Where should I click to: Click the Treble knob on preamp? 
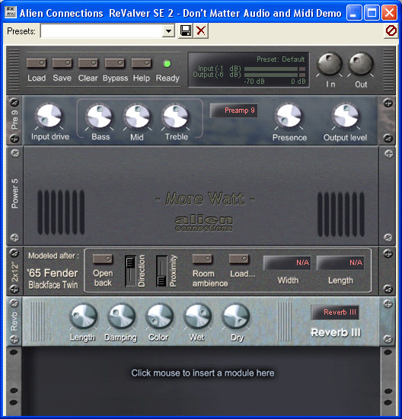pos(175,117)
